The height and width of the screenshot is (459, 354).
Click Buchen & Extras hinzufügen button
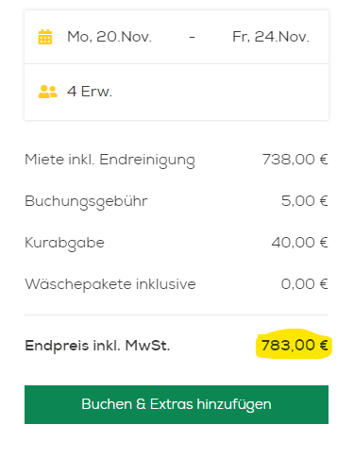click(x=177, y=404)
